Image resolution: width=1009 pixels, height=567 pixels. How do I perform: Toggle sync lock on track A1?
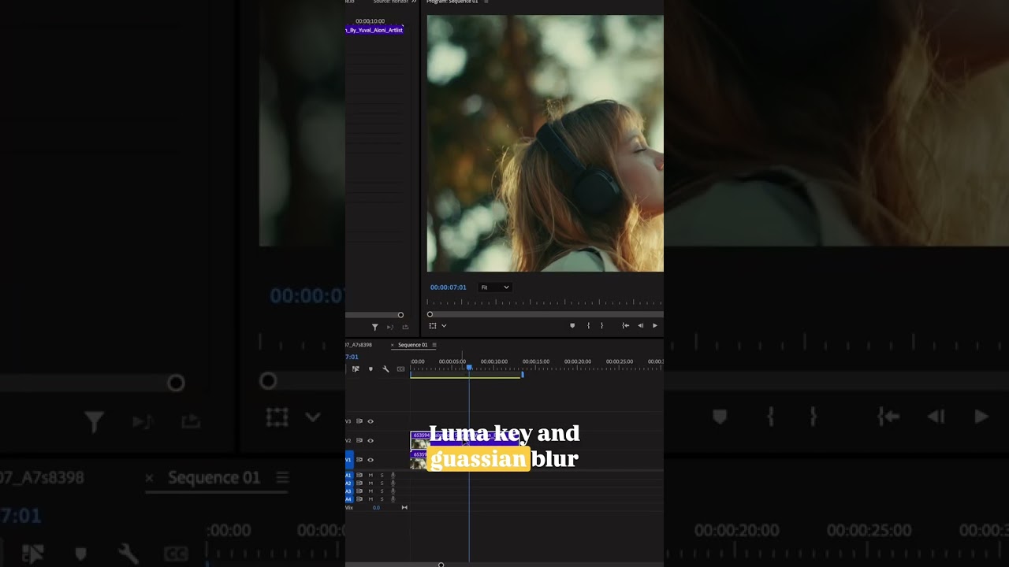pyautogui.click(x=359, y=475)
